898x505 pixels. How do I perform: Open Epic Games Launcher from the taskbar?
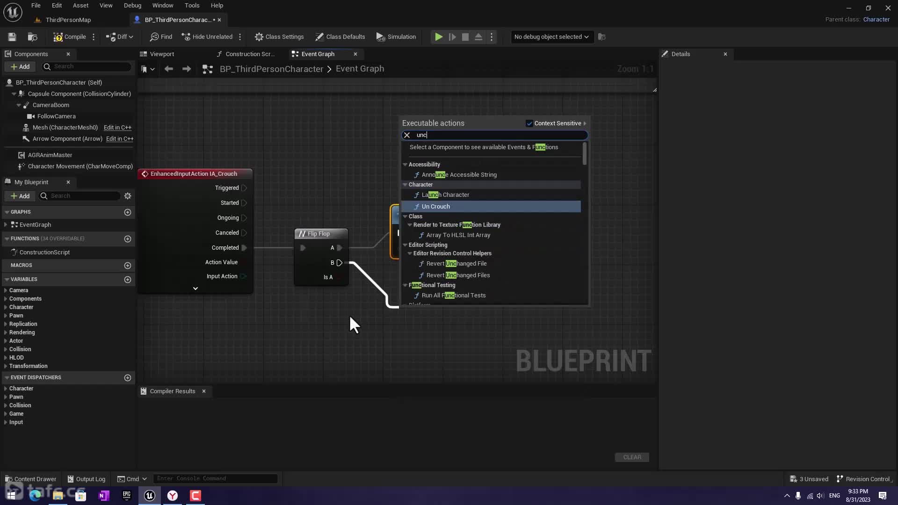(x=127, y=496)
